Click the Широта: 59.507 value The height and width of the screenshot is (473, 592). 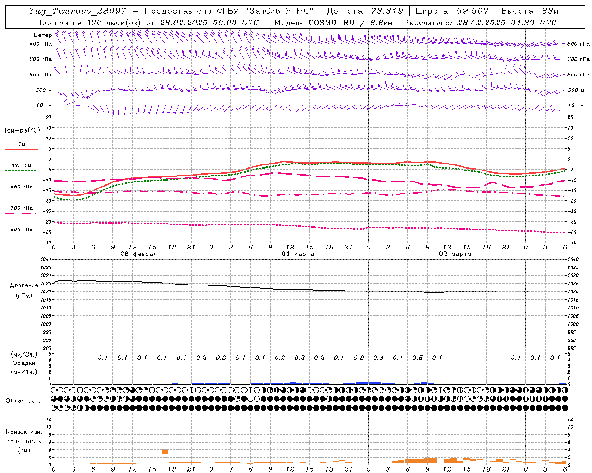coord(452,11)
